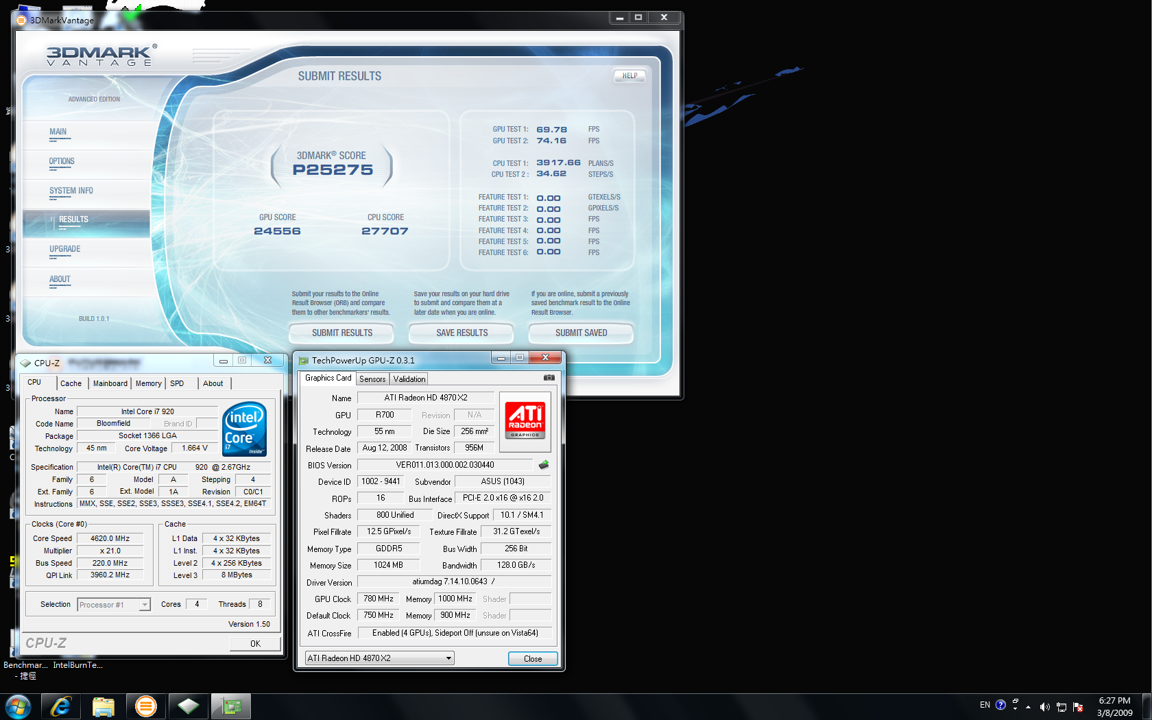Open GPU selector dropdown ATI Radeon HD 4870 X2
This screenshot has height=720, width=1152.
coord(379,658)
